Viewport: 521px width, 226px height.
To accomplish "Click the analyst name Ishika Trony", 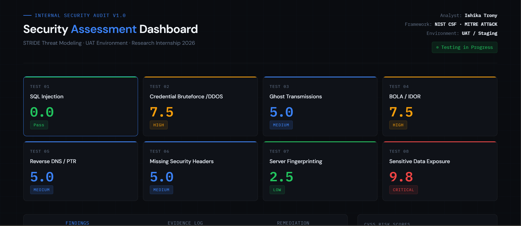I will point(481,15).
